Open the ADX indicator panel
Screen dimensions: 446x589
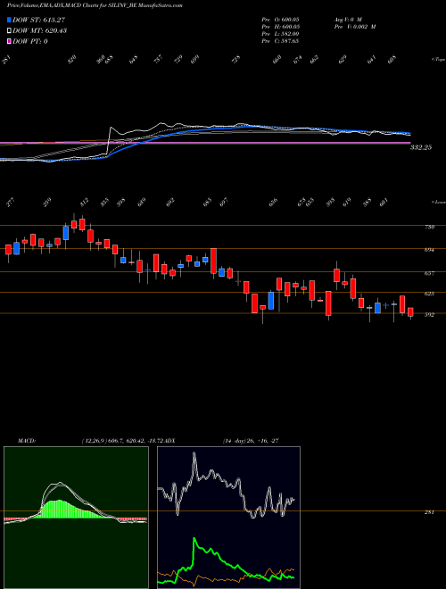click(228, 518)
